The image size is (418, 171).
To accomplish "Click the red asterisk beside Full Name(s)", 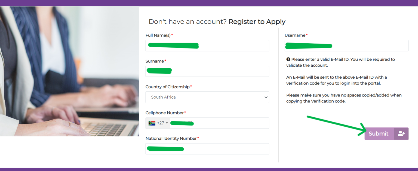I will (171, 34).
